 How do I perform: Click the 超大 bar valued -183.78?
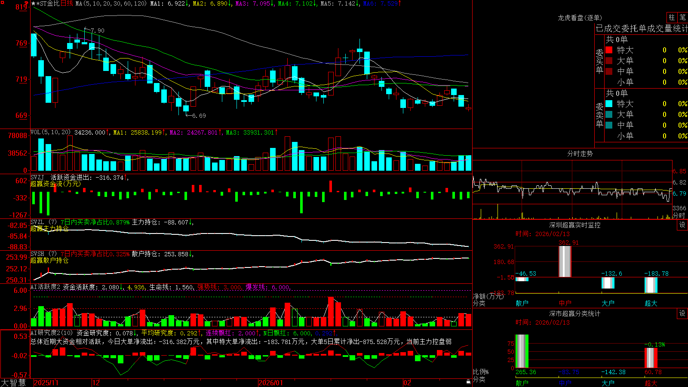(651, 285)
